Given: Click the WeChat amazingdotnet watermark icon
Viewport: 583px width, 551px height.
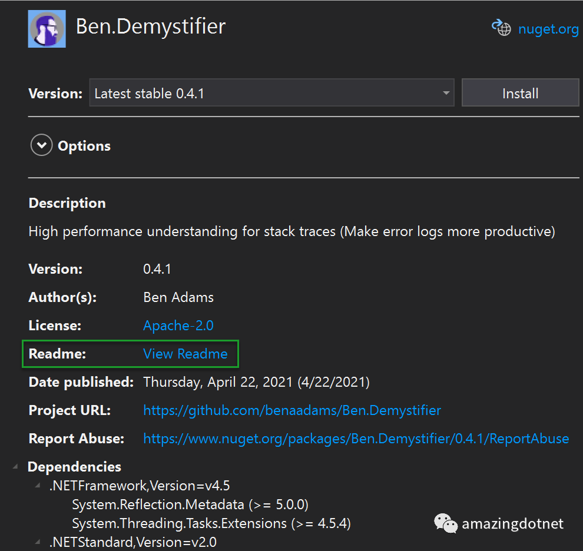Looking at the screenshot, I should tap(445, 523).
